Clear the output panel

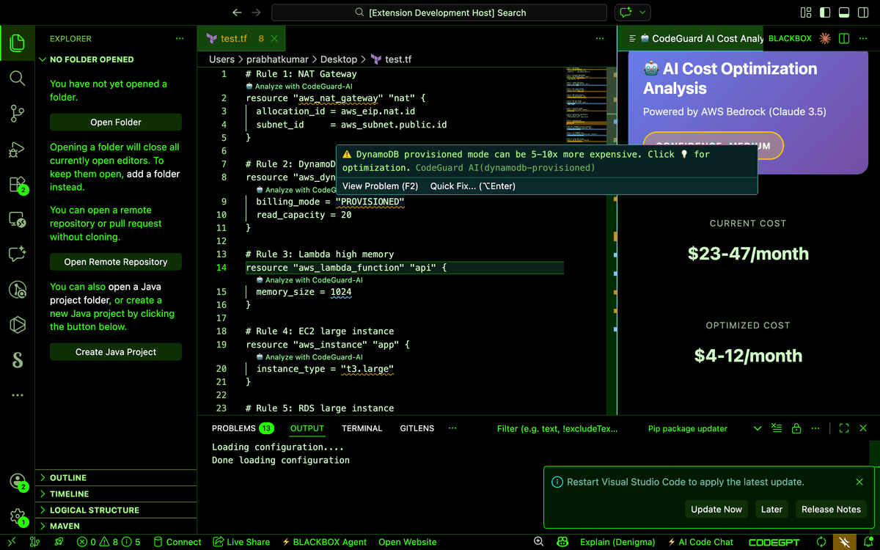click(777, 428)
